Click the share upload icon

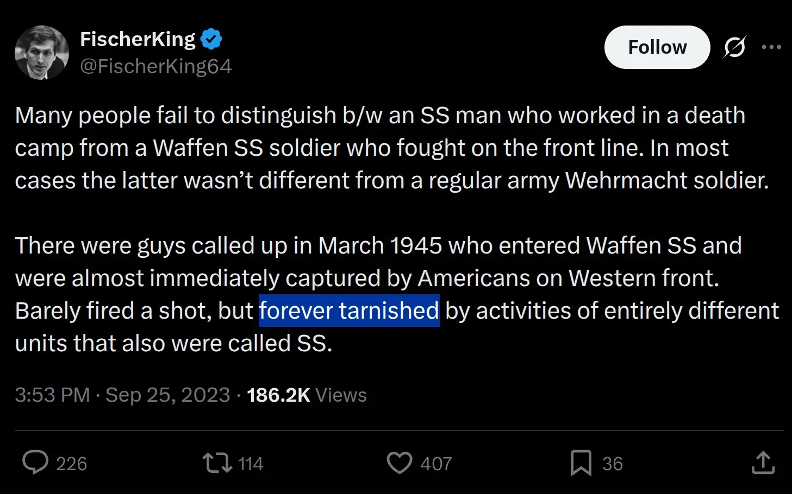pyautogui.click(x=763, y=463)
